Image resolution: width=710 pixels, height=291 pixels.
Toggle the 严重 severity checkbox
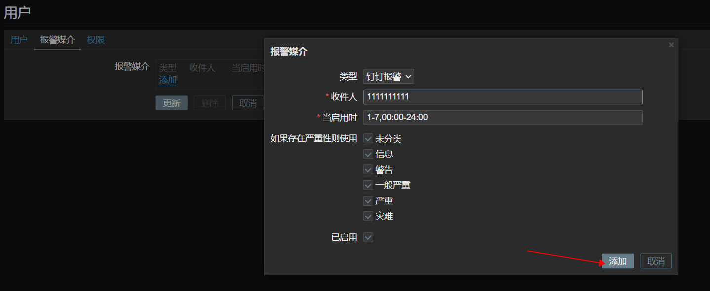click(368, 201)
